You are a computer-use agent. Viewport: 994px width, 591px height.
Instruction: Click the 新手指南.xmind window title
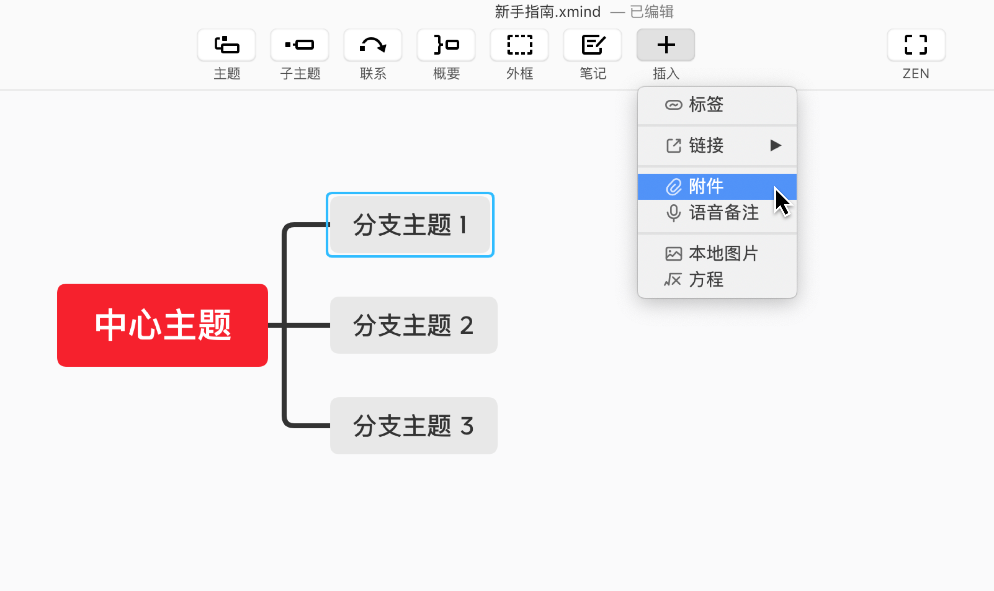click(x=547, y=12)
